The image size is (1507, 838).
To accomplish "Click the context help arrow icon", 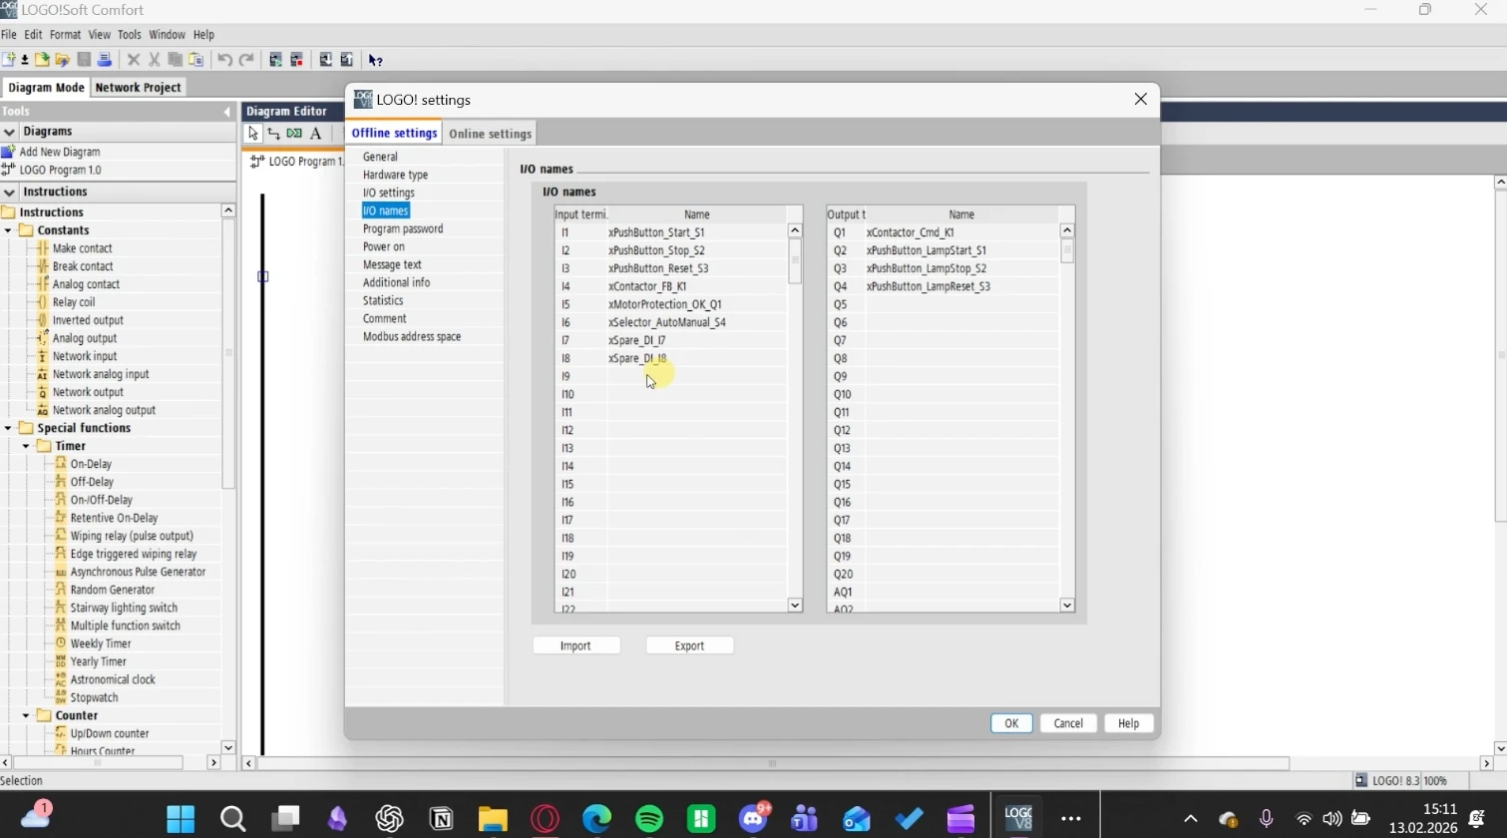I will point(375,60).
